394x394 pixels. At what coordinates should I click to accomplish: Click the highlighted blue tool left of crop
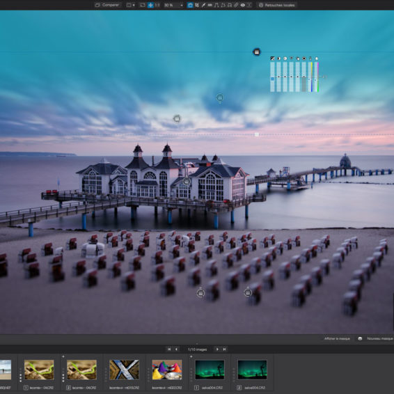pyautogui.click(x=190, y=5)
